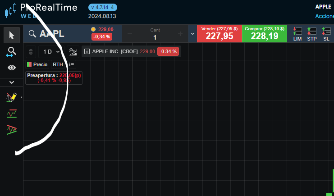Screen dimensions: 334x196
Task: Open the AAPL ticker search field
Action: click(x=52, y=34)
